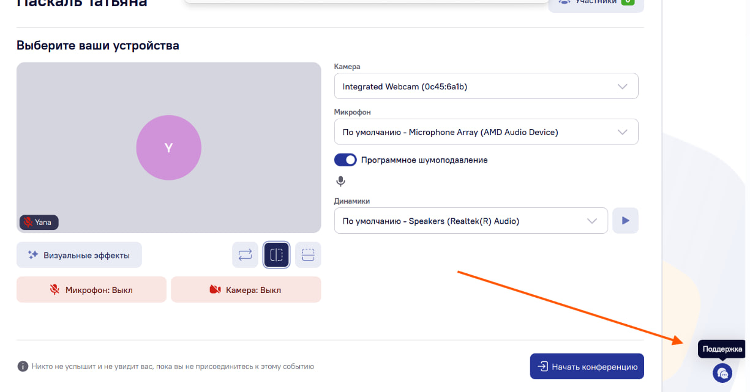Viewport: 750px width, 392px height.
Task: Click the notice text Никто не услышит
Action: tap(173, 367)
